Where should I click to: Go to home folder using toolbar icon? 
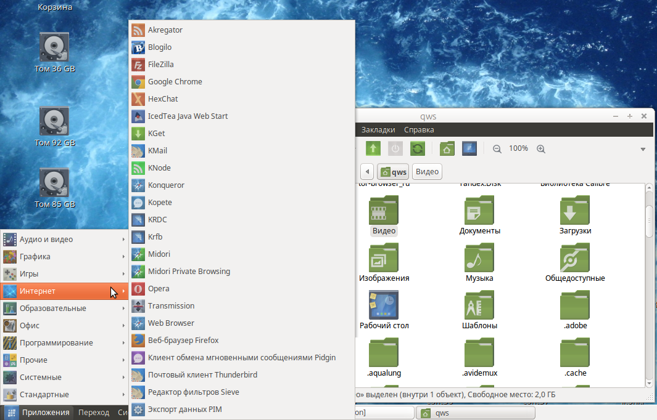tap(447, 148)
